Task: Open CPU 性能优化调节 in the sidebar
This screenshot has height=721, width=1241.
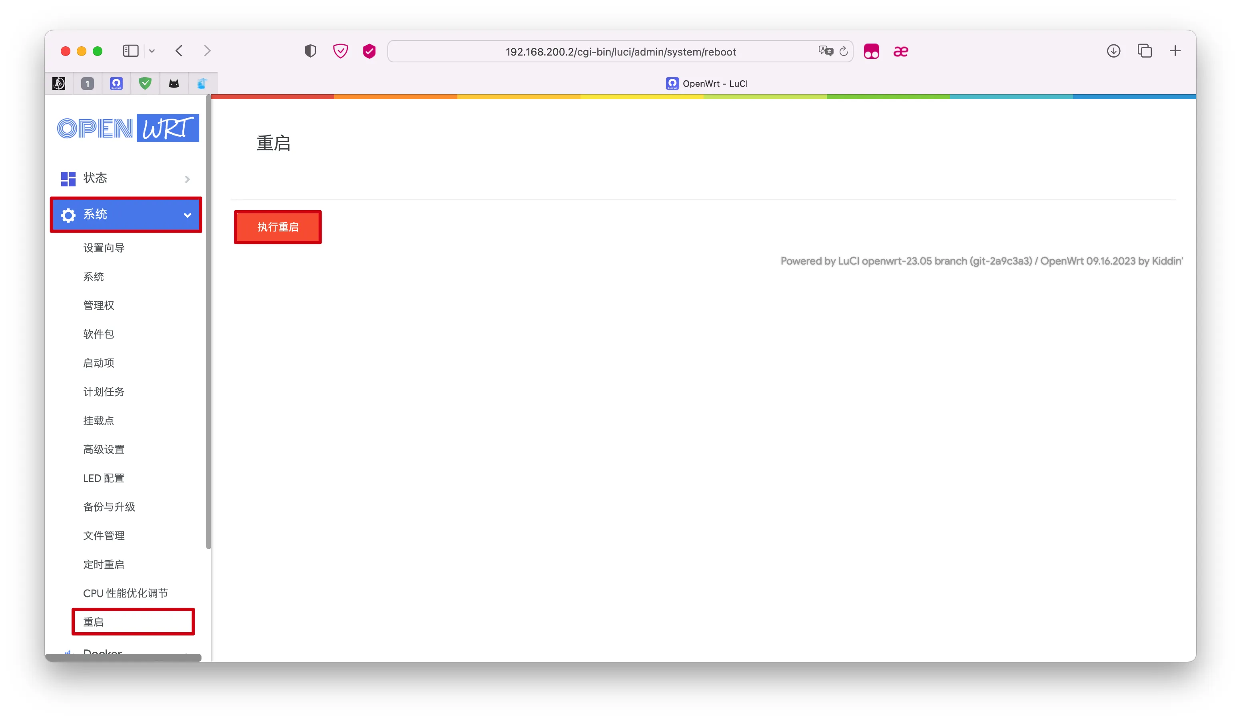Action: coord(125,594)
